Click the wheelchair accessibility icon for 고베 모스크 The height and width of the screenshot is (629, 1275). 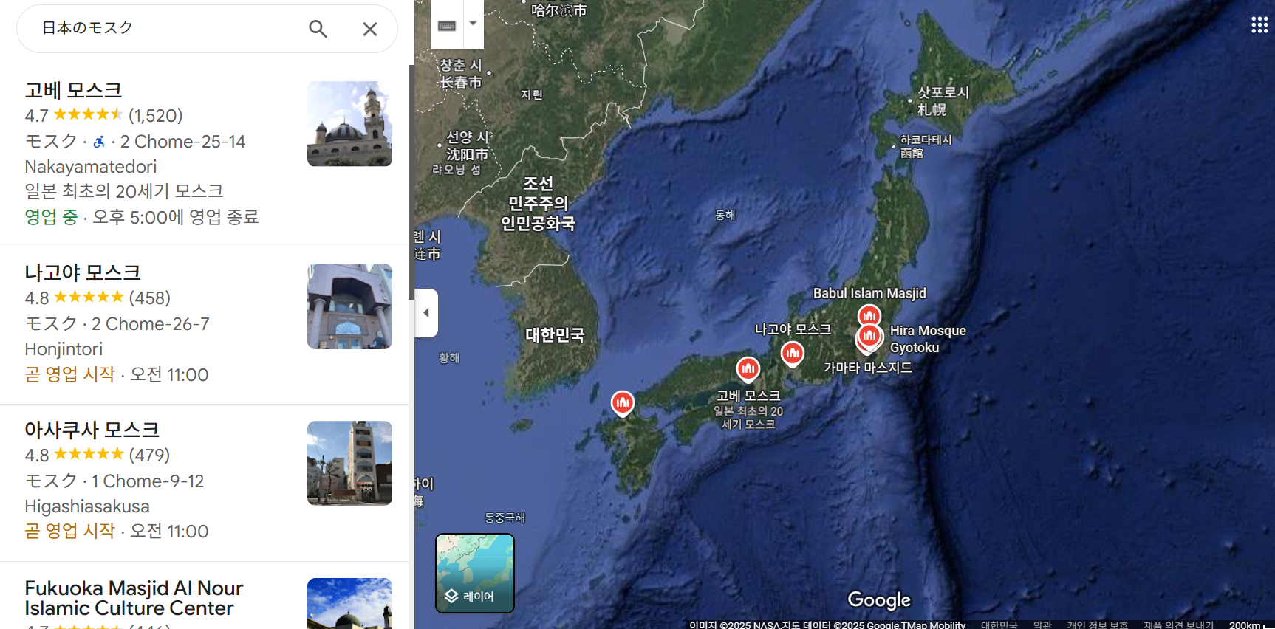[x=99, y=142]
